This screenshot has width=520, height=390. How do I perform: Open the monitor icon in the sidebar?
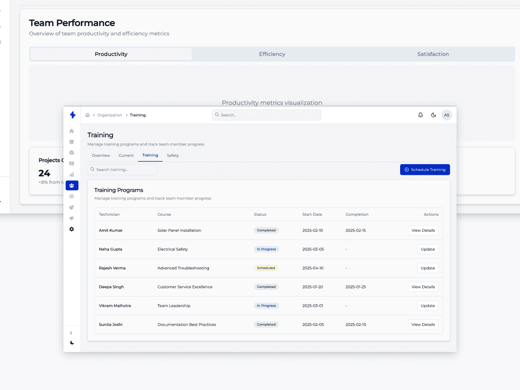click(x=72, y=164)
